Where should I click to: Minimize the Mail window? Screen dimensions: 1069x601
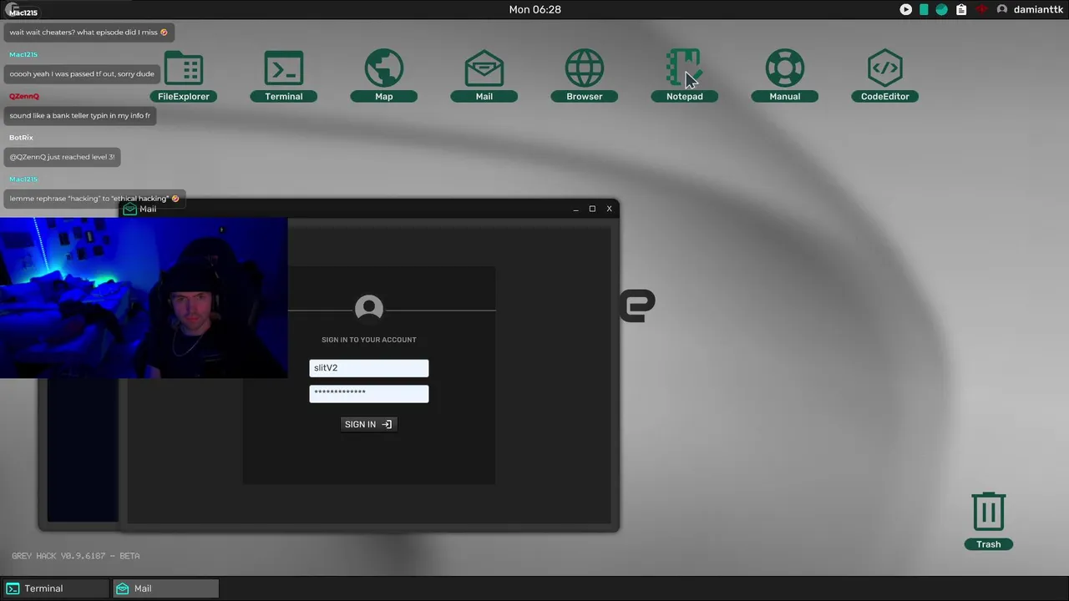coord(575,209)
